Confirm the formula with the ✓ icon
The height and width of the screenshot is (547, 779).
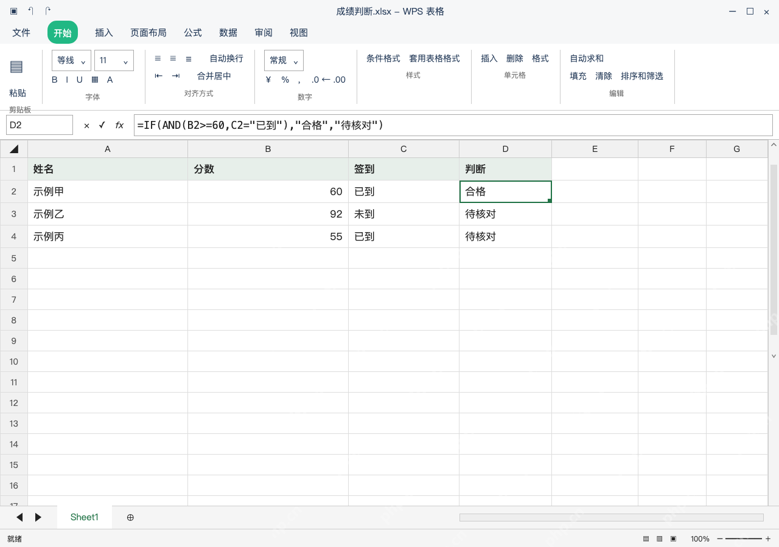click(102, 125)
